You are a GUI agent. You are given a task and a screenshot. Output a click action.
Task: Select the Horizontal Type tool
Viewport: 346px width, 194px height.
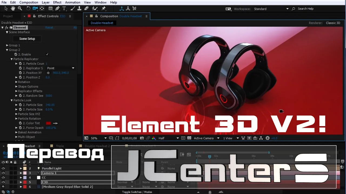click(x=64, y=9)
